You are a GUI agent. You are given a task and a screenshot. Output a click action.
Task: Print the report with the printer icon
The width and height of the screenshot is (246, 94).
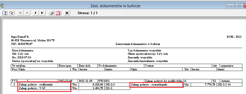click(x=51, y=13)
